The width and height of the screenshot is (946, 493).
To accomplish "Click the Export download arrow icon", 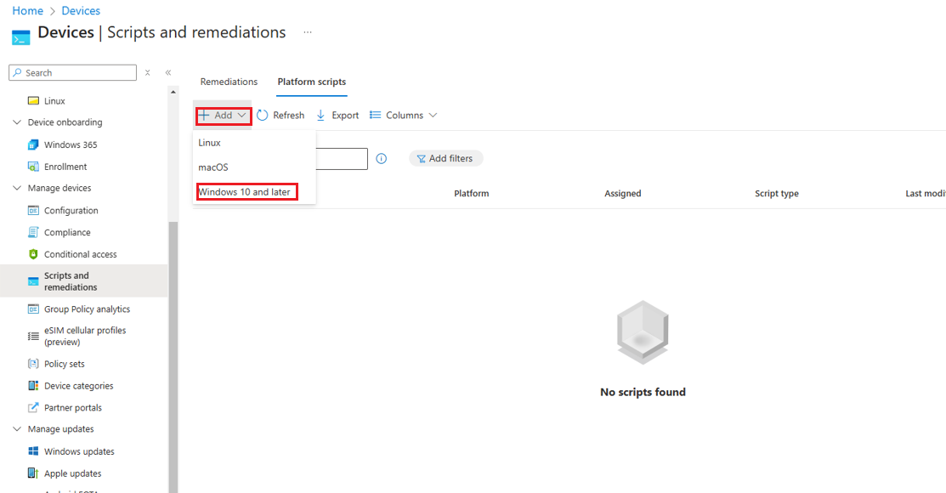I will pyautogui.click(x=321, y=116).
